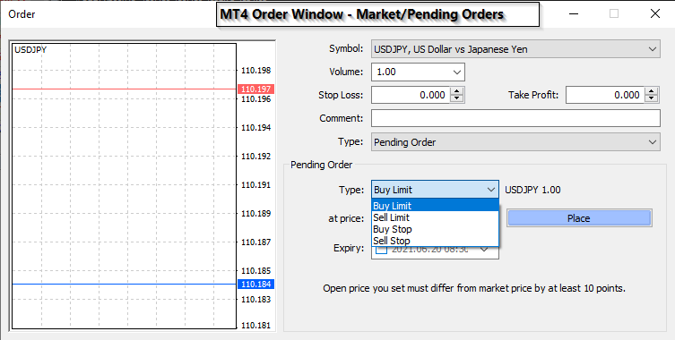675x340 pixels.
Task: Click the minimum 10 points distance notice
Action: (x=474, y=288)
